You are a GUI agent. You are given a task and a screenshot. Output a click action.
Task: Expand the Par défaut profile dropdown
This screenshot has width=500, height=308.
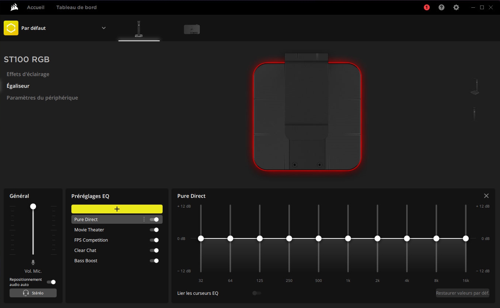tap(104, 28)
